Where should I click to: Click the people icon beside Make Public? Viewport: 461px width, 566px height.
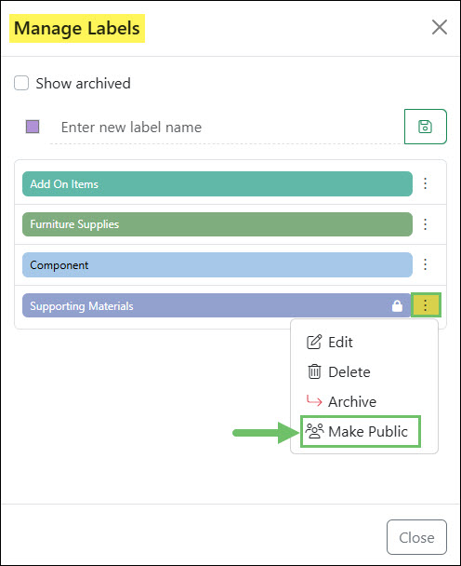pyautogui.click(x=314, y=431)
